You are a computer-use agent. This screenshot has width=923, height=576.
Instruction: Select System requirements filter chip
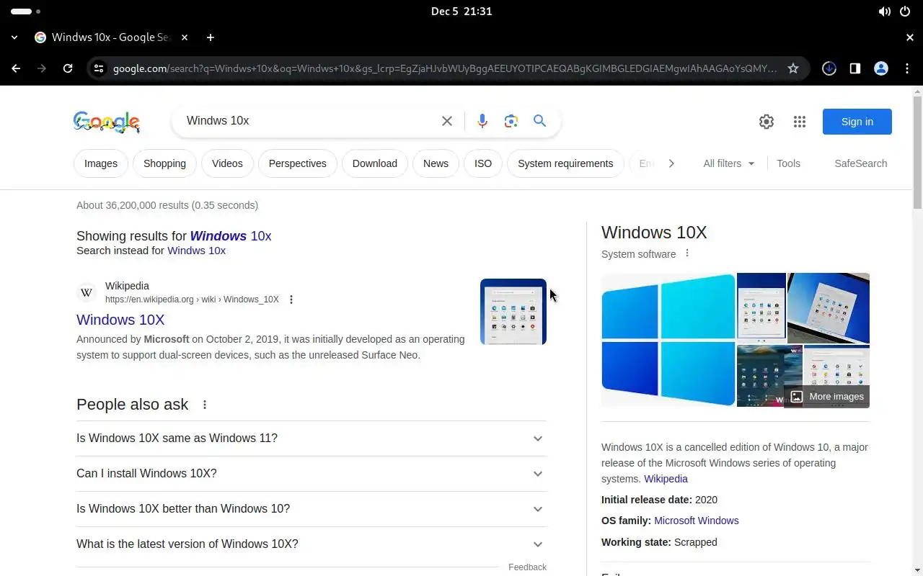point(565,163)
